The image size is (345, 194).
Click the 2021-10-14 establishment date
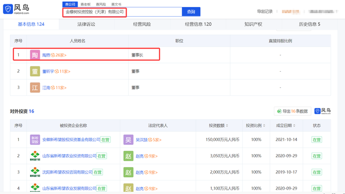tap(286, 140)
